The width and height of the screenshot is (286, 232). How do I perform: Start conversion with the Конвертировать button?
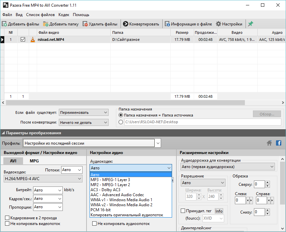(141, 24)
